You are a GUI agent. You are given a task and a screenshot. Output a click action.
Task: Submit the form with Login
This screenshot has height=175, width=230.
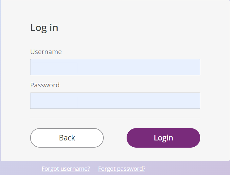tap(163, 138)
